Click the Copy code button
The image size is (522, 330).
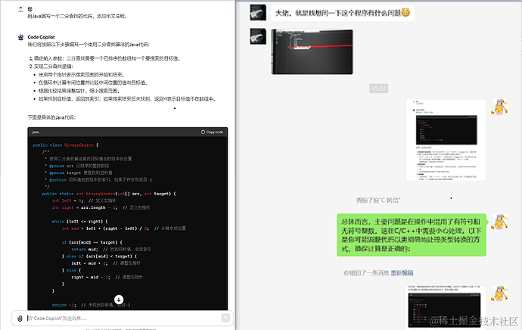click(x=212, y=132)
